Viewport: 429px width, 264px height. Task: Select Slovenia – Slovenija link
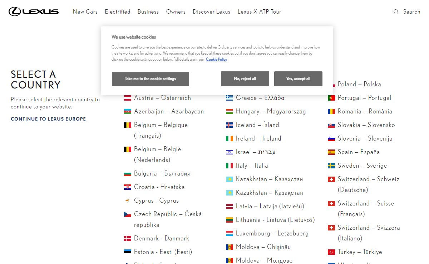365,138
